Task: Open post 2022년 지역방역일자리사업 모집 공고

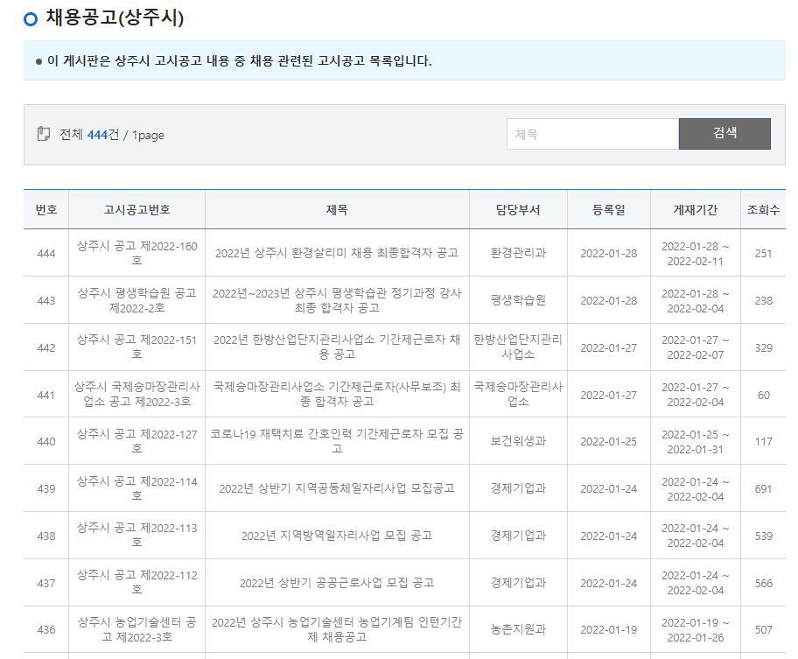Action: pos(337,536)
